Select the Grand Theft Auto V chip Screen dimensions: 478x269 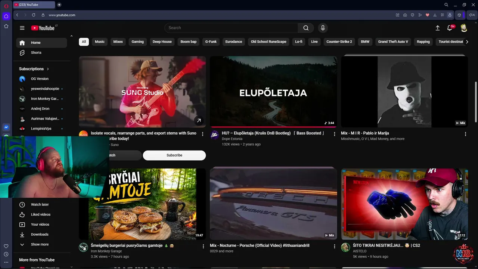tap(393, 42)
